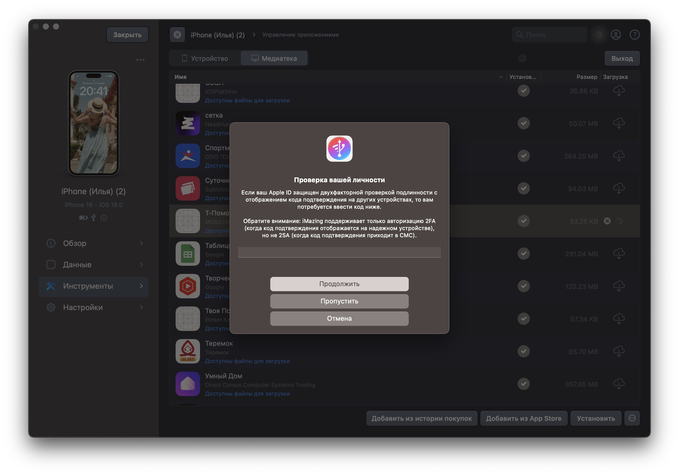The image size is (679, 475).
Task: Click the Пропустить button
Action: (x=339, y=301)
